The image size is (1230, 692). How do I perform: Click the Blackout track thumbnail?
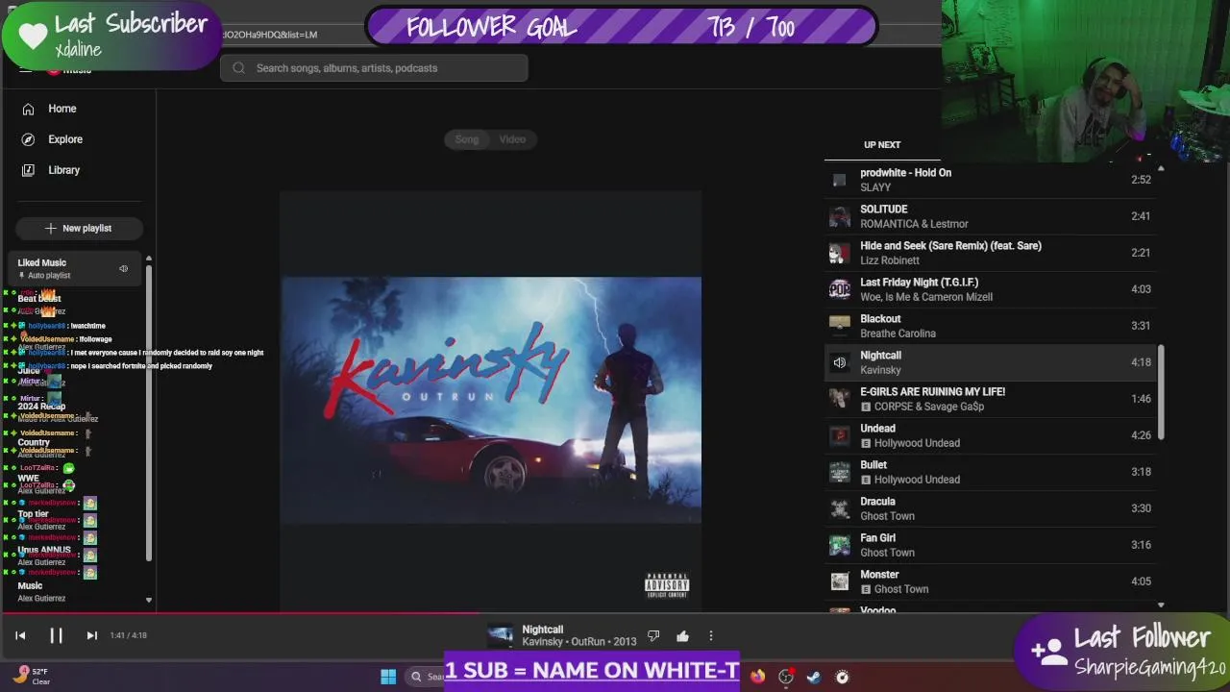(x=840, y=326)
